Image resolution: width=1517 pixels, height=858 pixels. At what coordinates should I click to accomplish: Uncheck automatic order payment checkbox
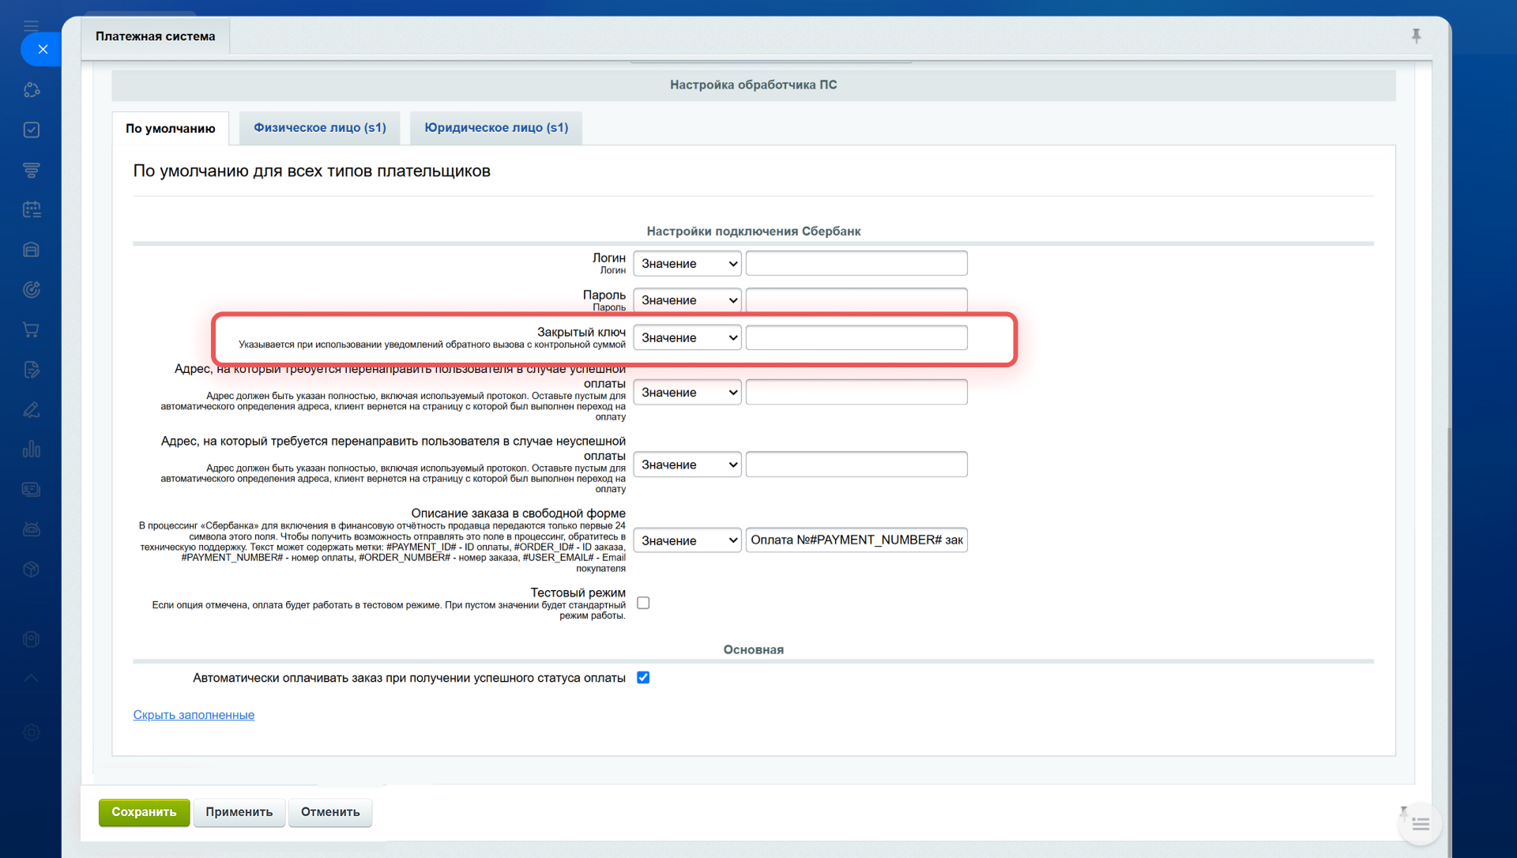643,677
